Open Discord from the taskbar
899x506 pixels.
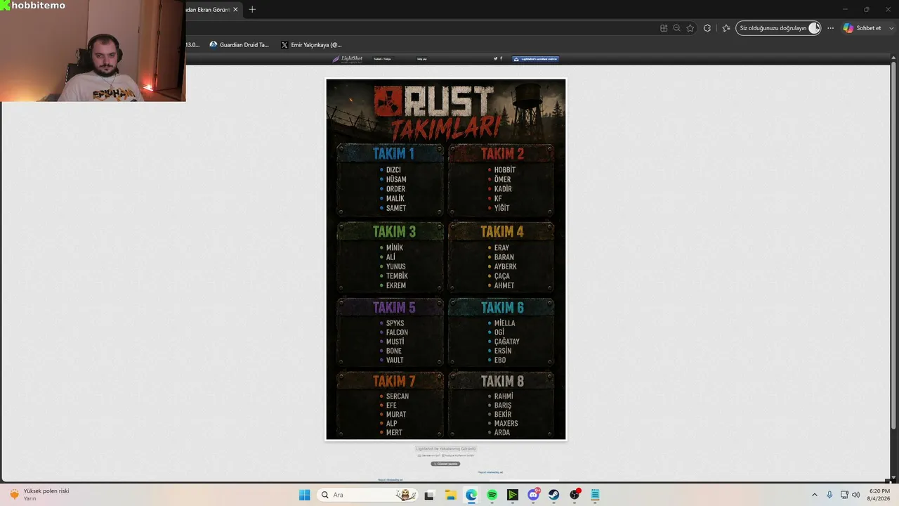pos(533,495)
